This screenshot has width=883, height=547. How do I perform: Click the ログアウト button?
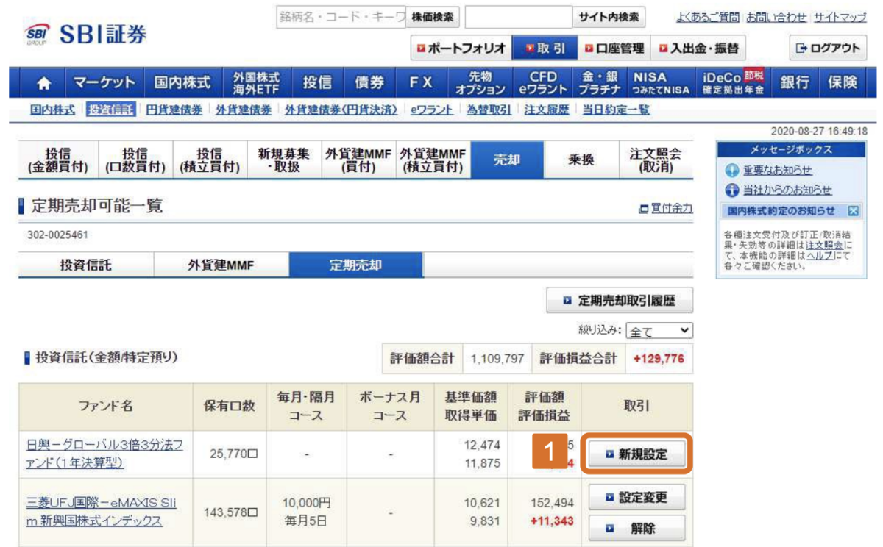pyautogui.click(x=828, y=49)
